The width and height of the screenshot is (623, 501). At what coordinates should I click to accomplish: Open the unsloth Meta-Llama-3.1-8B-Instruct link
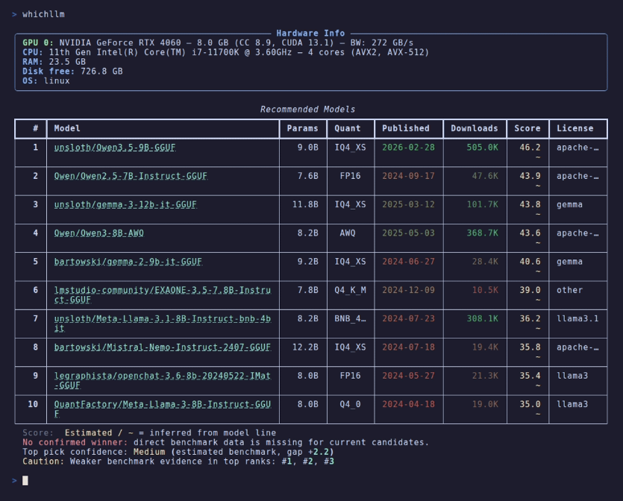point(163,324)
